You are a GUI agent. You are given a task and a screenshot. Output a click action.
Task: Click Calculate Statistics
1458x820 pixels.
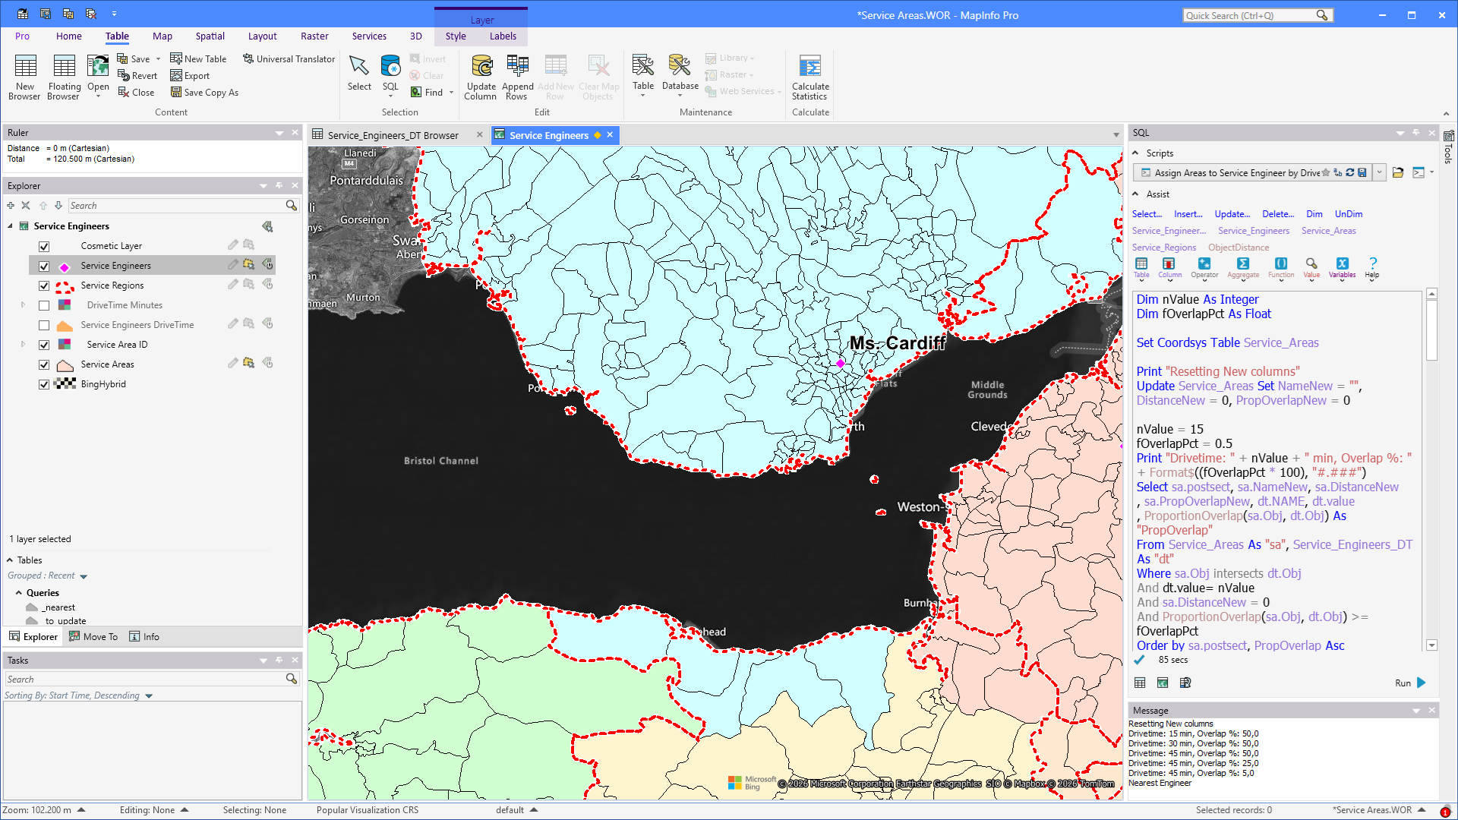[810, 77]
